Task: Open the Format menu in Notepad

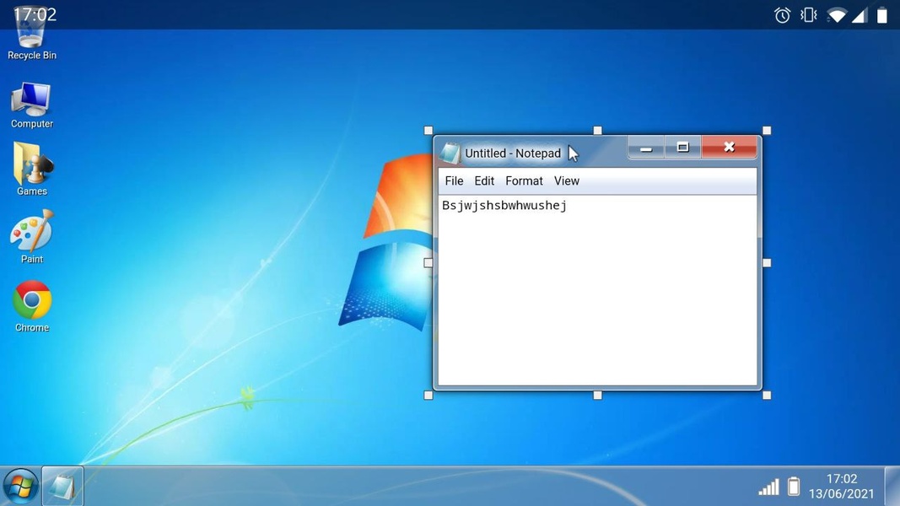Action: coord(524,180)
